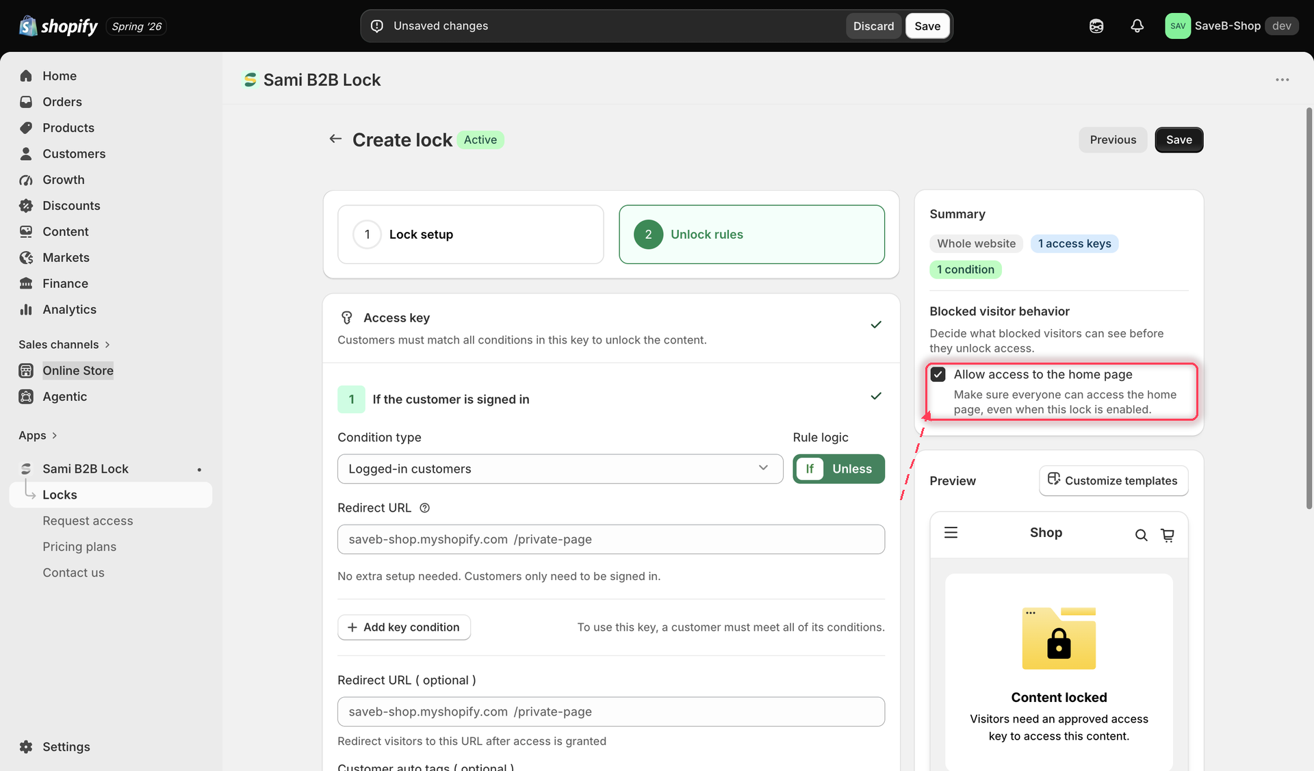Click the Shopify logo
The height and width of the screenshot is (771, 1314).
click(x=58, y=26)
